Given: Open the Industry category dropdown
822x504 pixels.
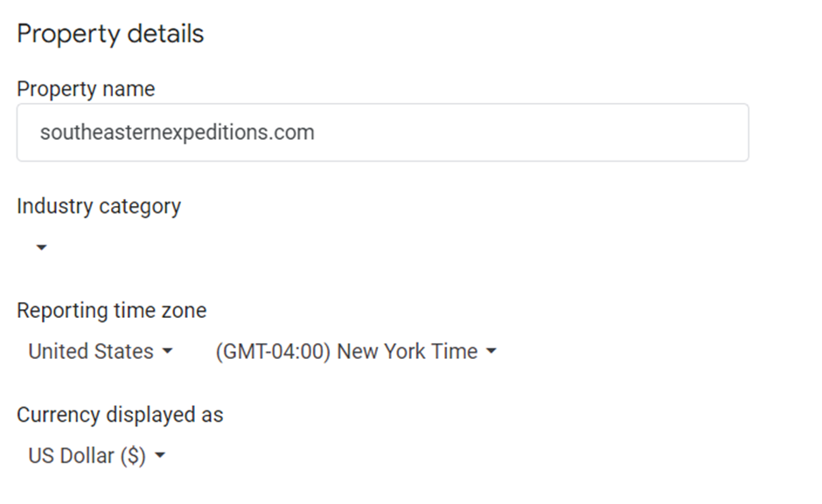Looking at the screenshot, I should point(41,248).
